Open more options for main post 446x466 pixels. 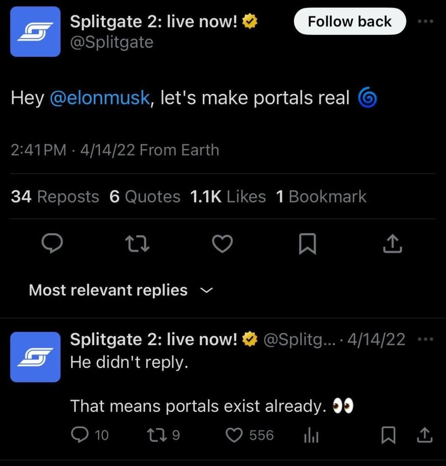click(426, 21)
